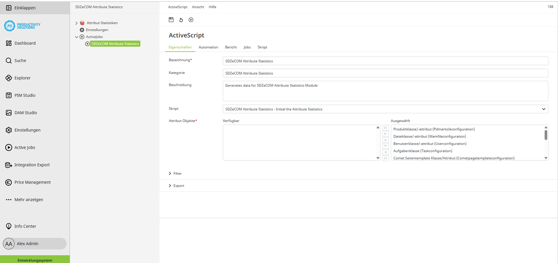
Task: Expand the Attribut-Statistiken tree node
Action: (x=76, y=23)
